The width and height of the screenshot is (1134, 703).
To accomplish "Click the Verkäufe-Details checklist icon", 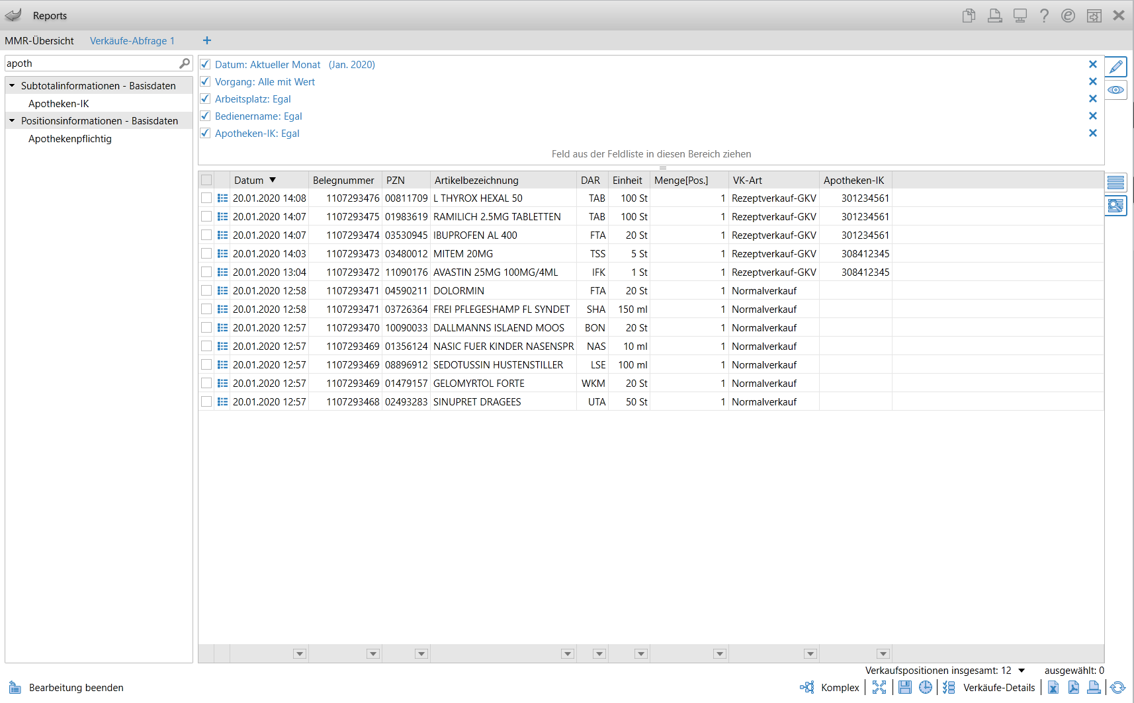I will click(x=949, y=687).
